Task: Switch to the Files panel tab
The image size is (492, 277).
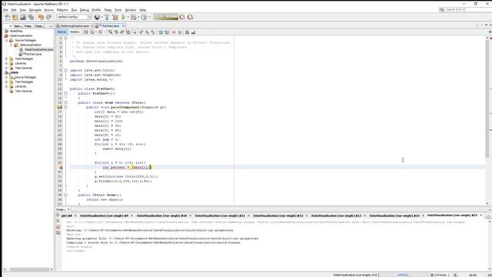Action: coord(28,26)
